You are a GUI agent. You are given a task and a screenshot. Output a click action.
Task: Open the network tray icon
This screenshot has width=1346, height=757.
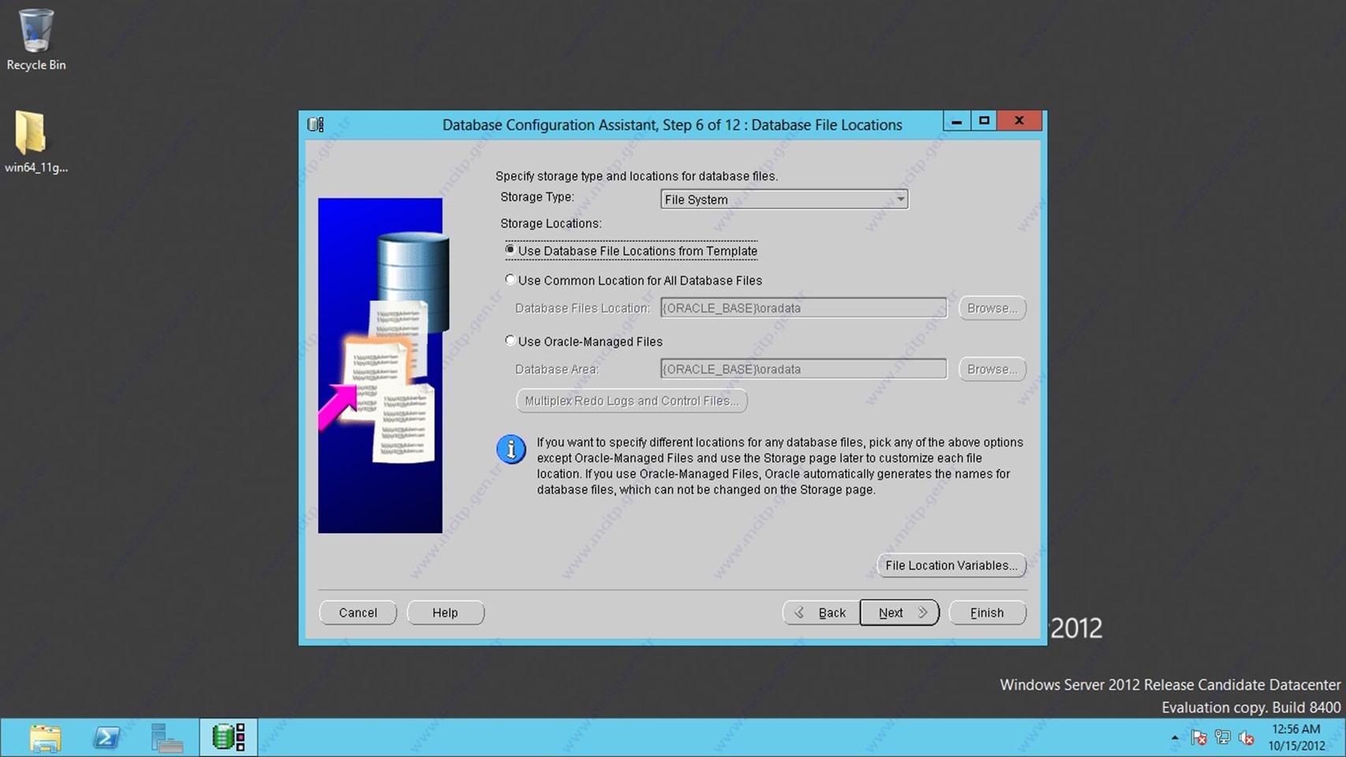1222,738
